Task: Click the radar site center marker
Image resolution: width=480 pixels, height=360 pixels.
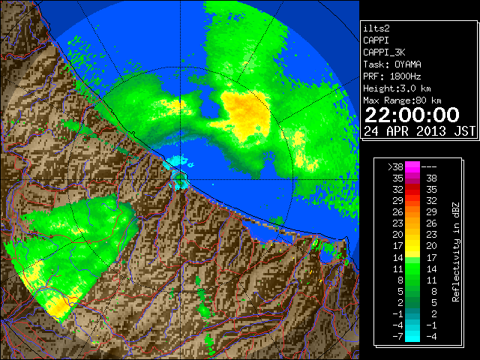Action: 180,179
